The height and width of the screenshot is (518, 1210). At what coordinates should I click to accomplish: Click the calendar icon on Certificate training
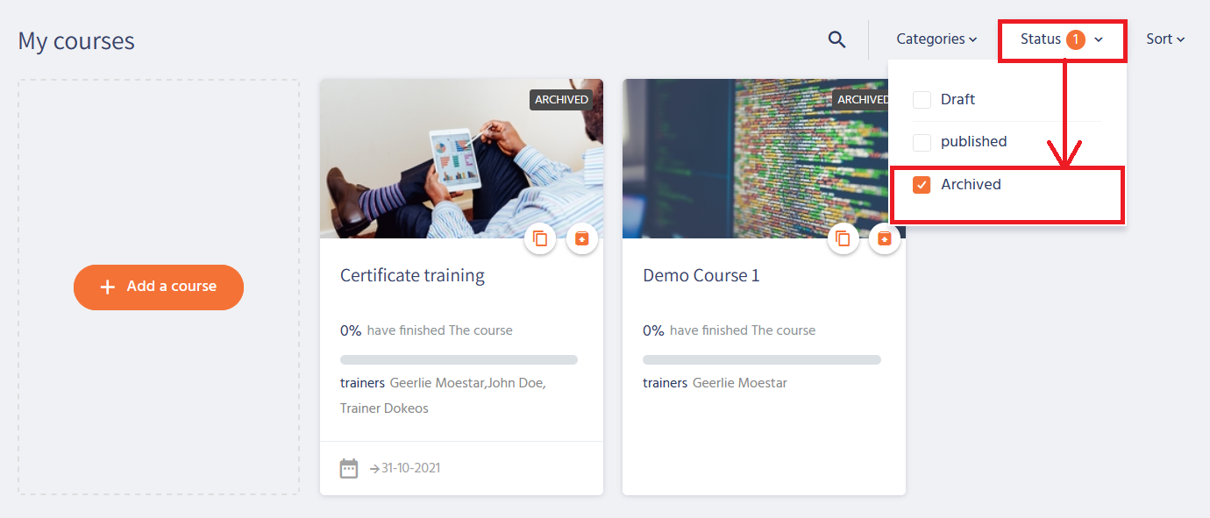pyautogui.click(x=349, y=468)
